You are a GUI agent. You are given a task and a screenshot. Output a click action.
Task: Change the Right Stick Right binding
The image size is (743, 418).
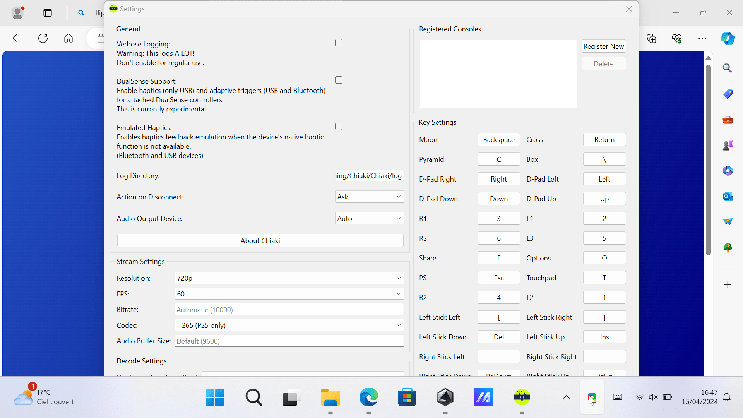click(604, 357)
